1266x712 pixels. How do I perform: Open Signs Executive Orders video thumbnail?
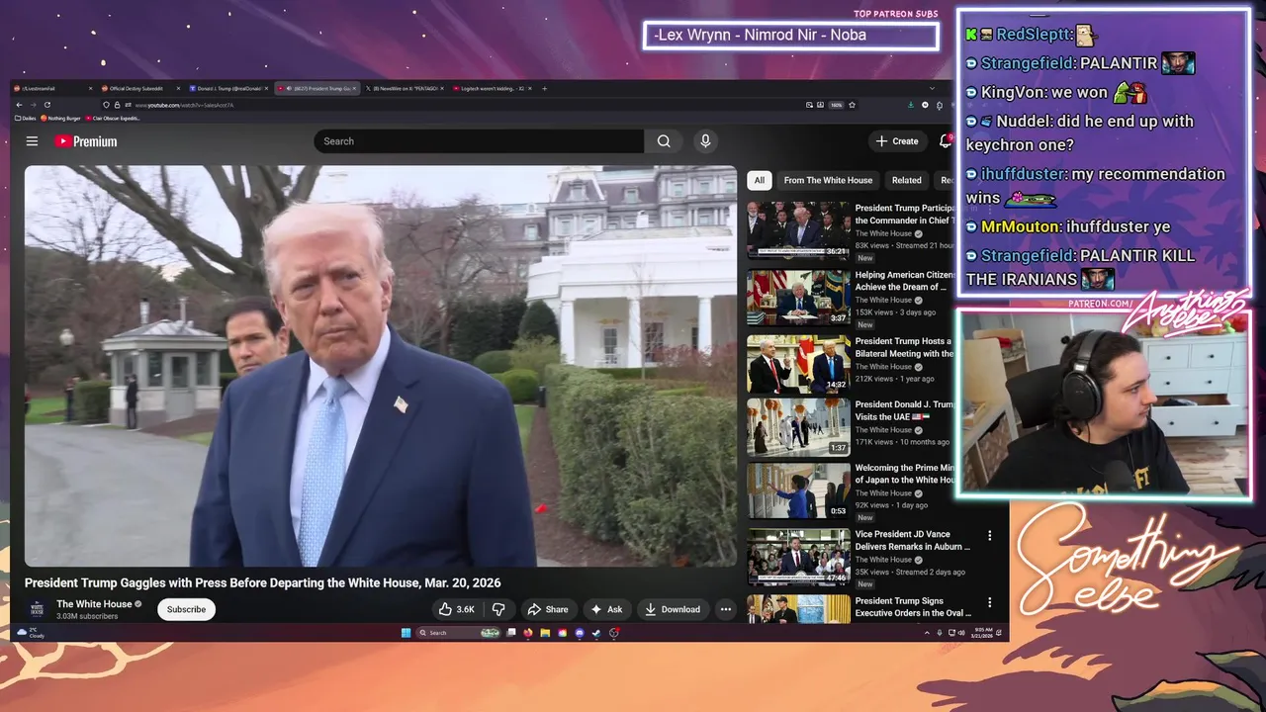[798, 608]
